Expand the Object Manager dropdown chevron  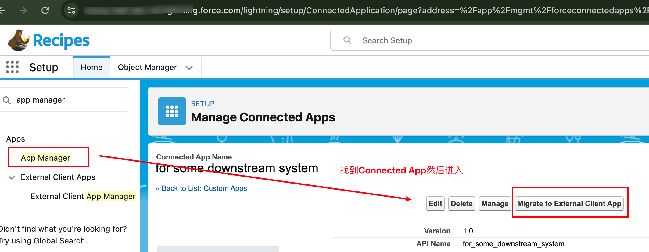click(189, 68)
